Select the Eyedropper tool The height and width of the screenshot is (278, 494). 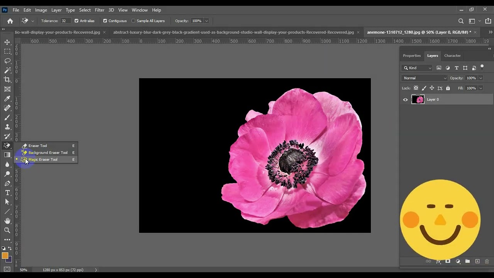coord(7,99)
